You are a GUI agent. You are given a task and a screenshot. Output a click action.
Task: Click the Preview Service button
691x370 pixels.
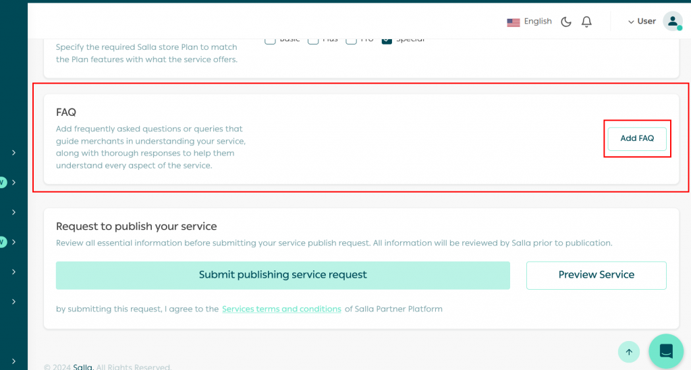click(596, 275)
